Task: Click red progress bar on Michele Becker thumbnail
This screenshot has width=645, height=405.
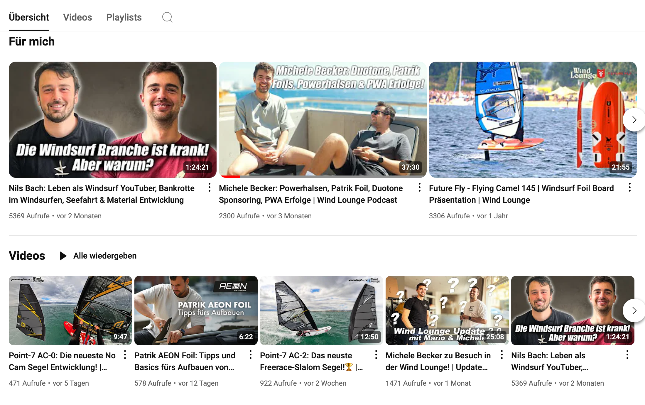Action: point(230,177)
